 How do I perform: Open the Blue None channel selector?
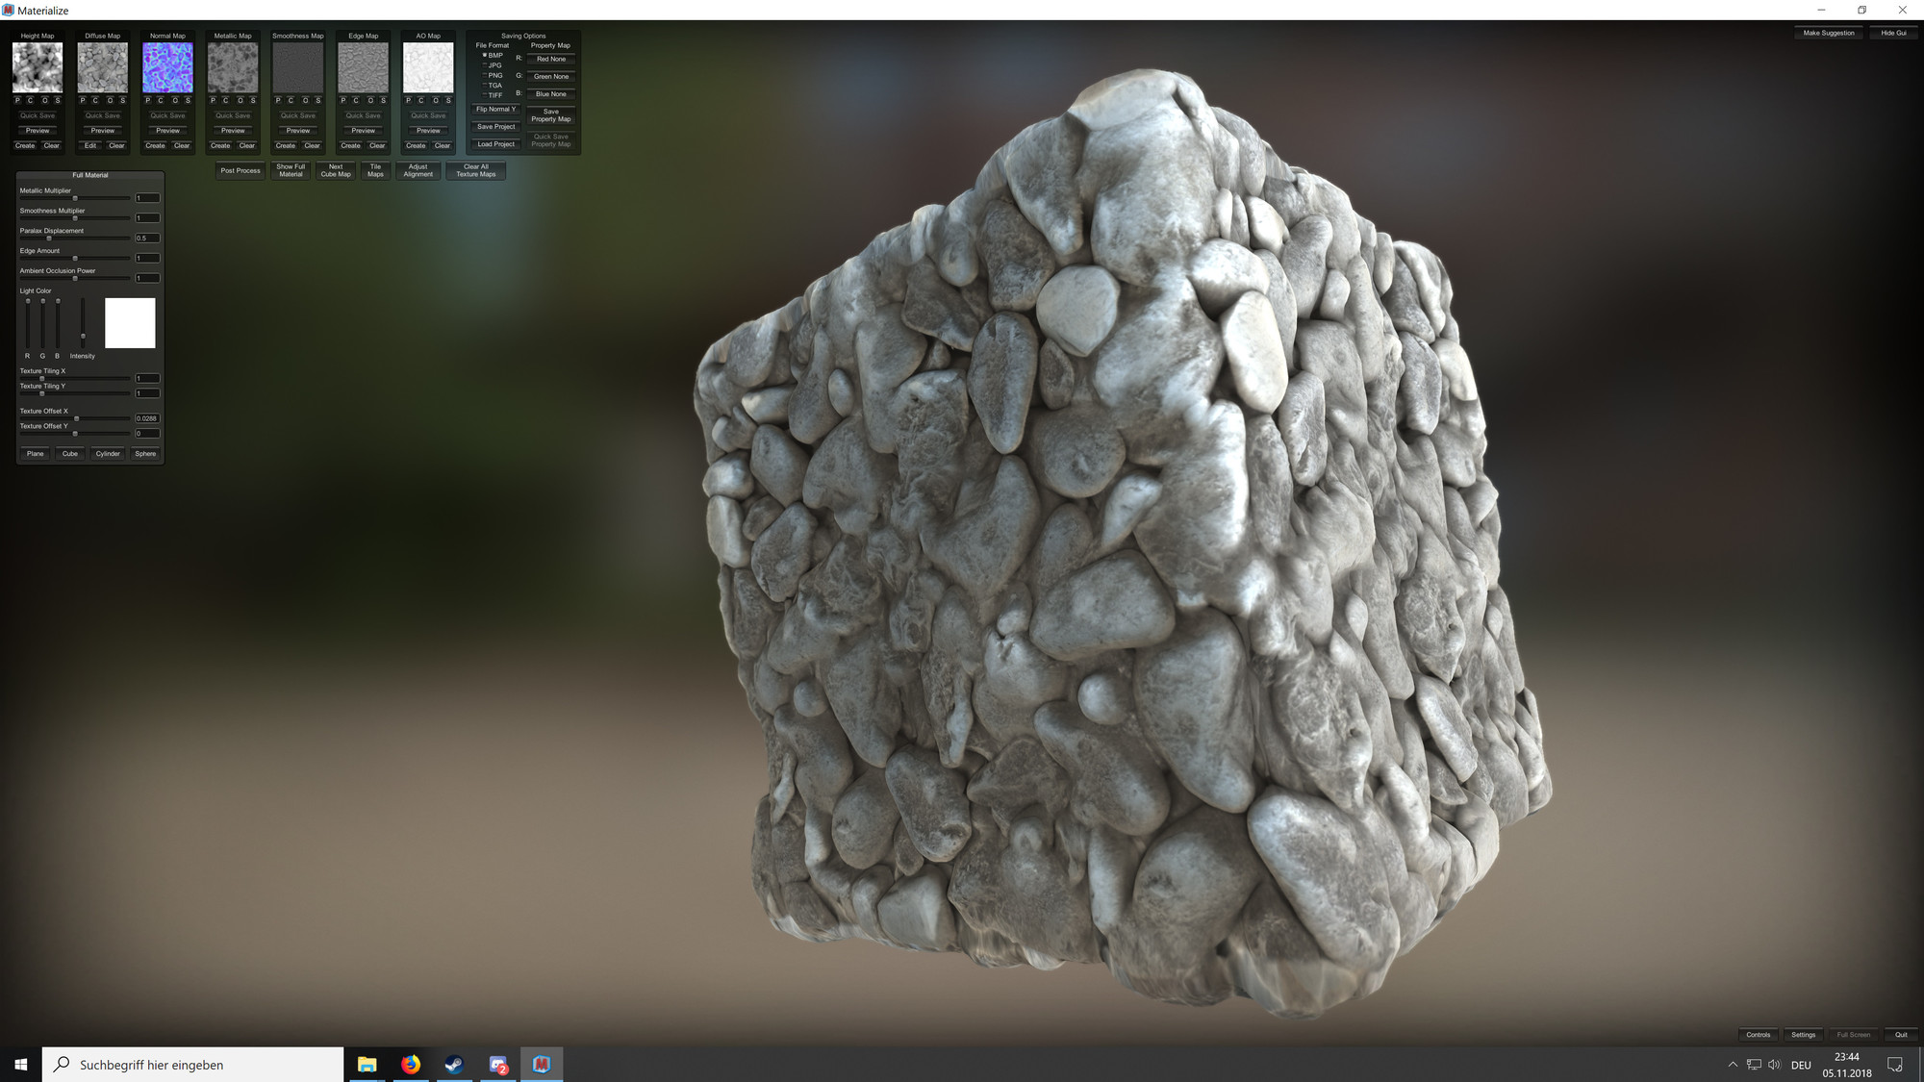[551, 94]
